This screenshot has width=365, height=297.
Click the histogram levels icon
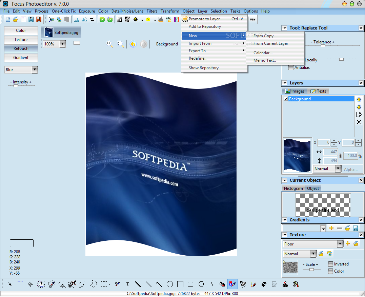click(x=161, y=19)
